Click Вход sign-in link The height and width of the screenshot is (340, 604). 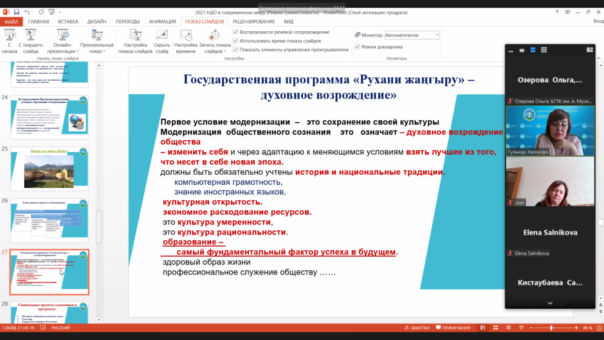[599, 22]
